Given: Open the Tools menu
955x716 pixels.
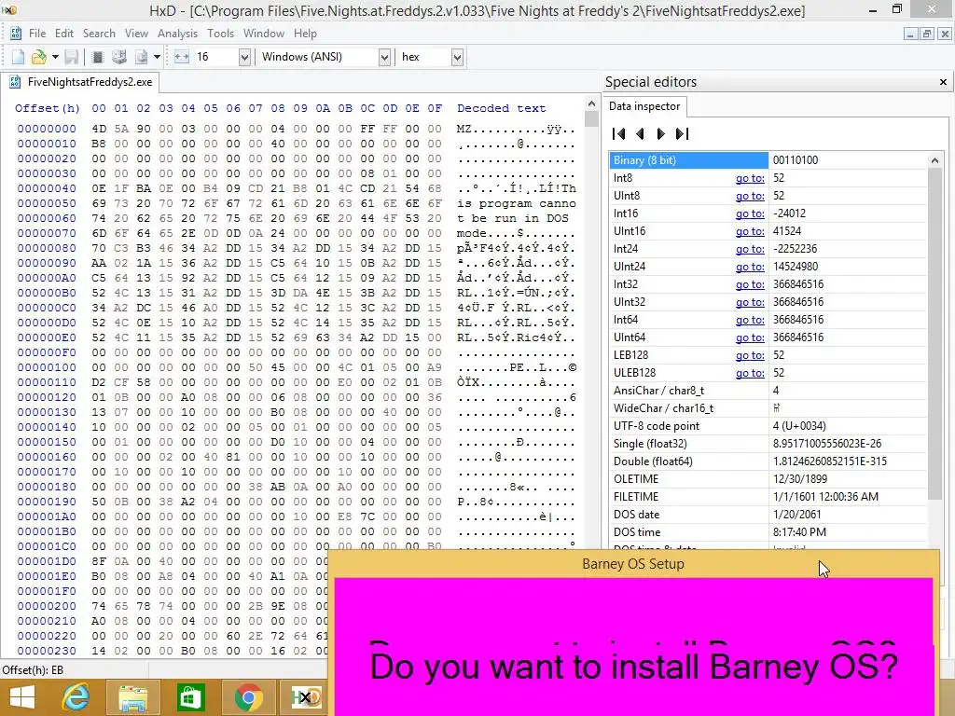Looking at the screenshot, I should (x=220, y=34).
